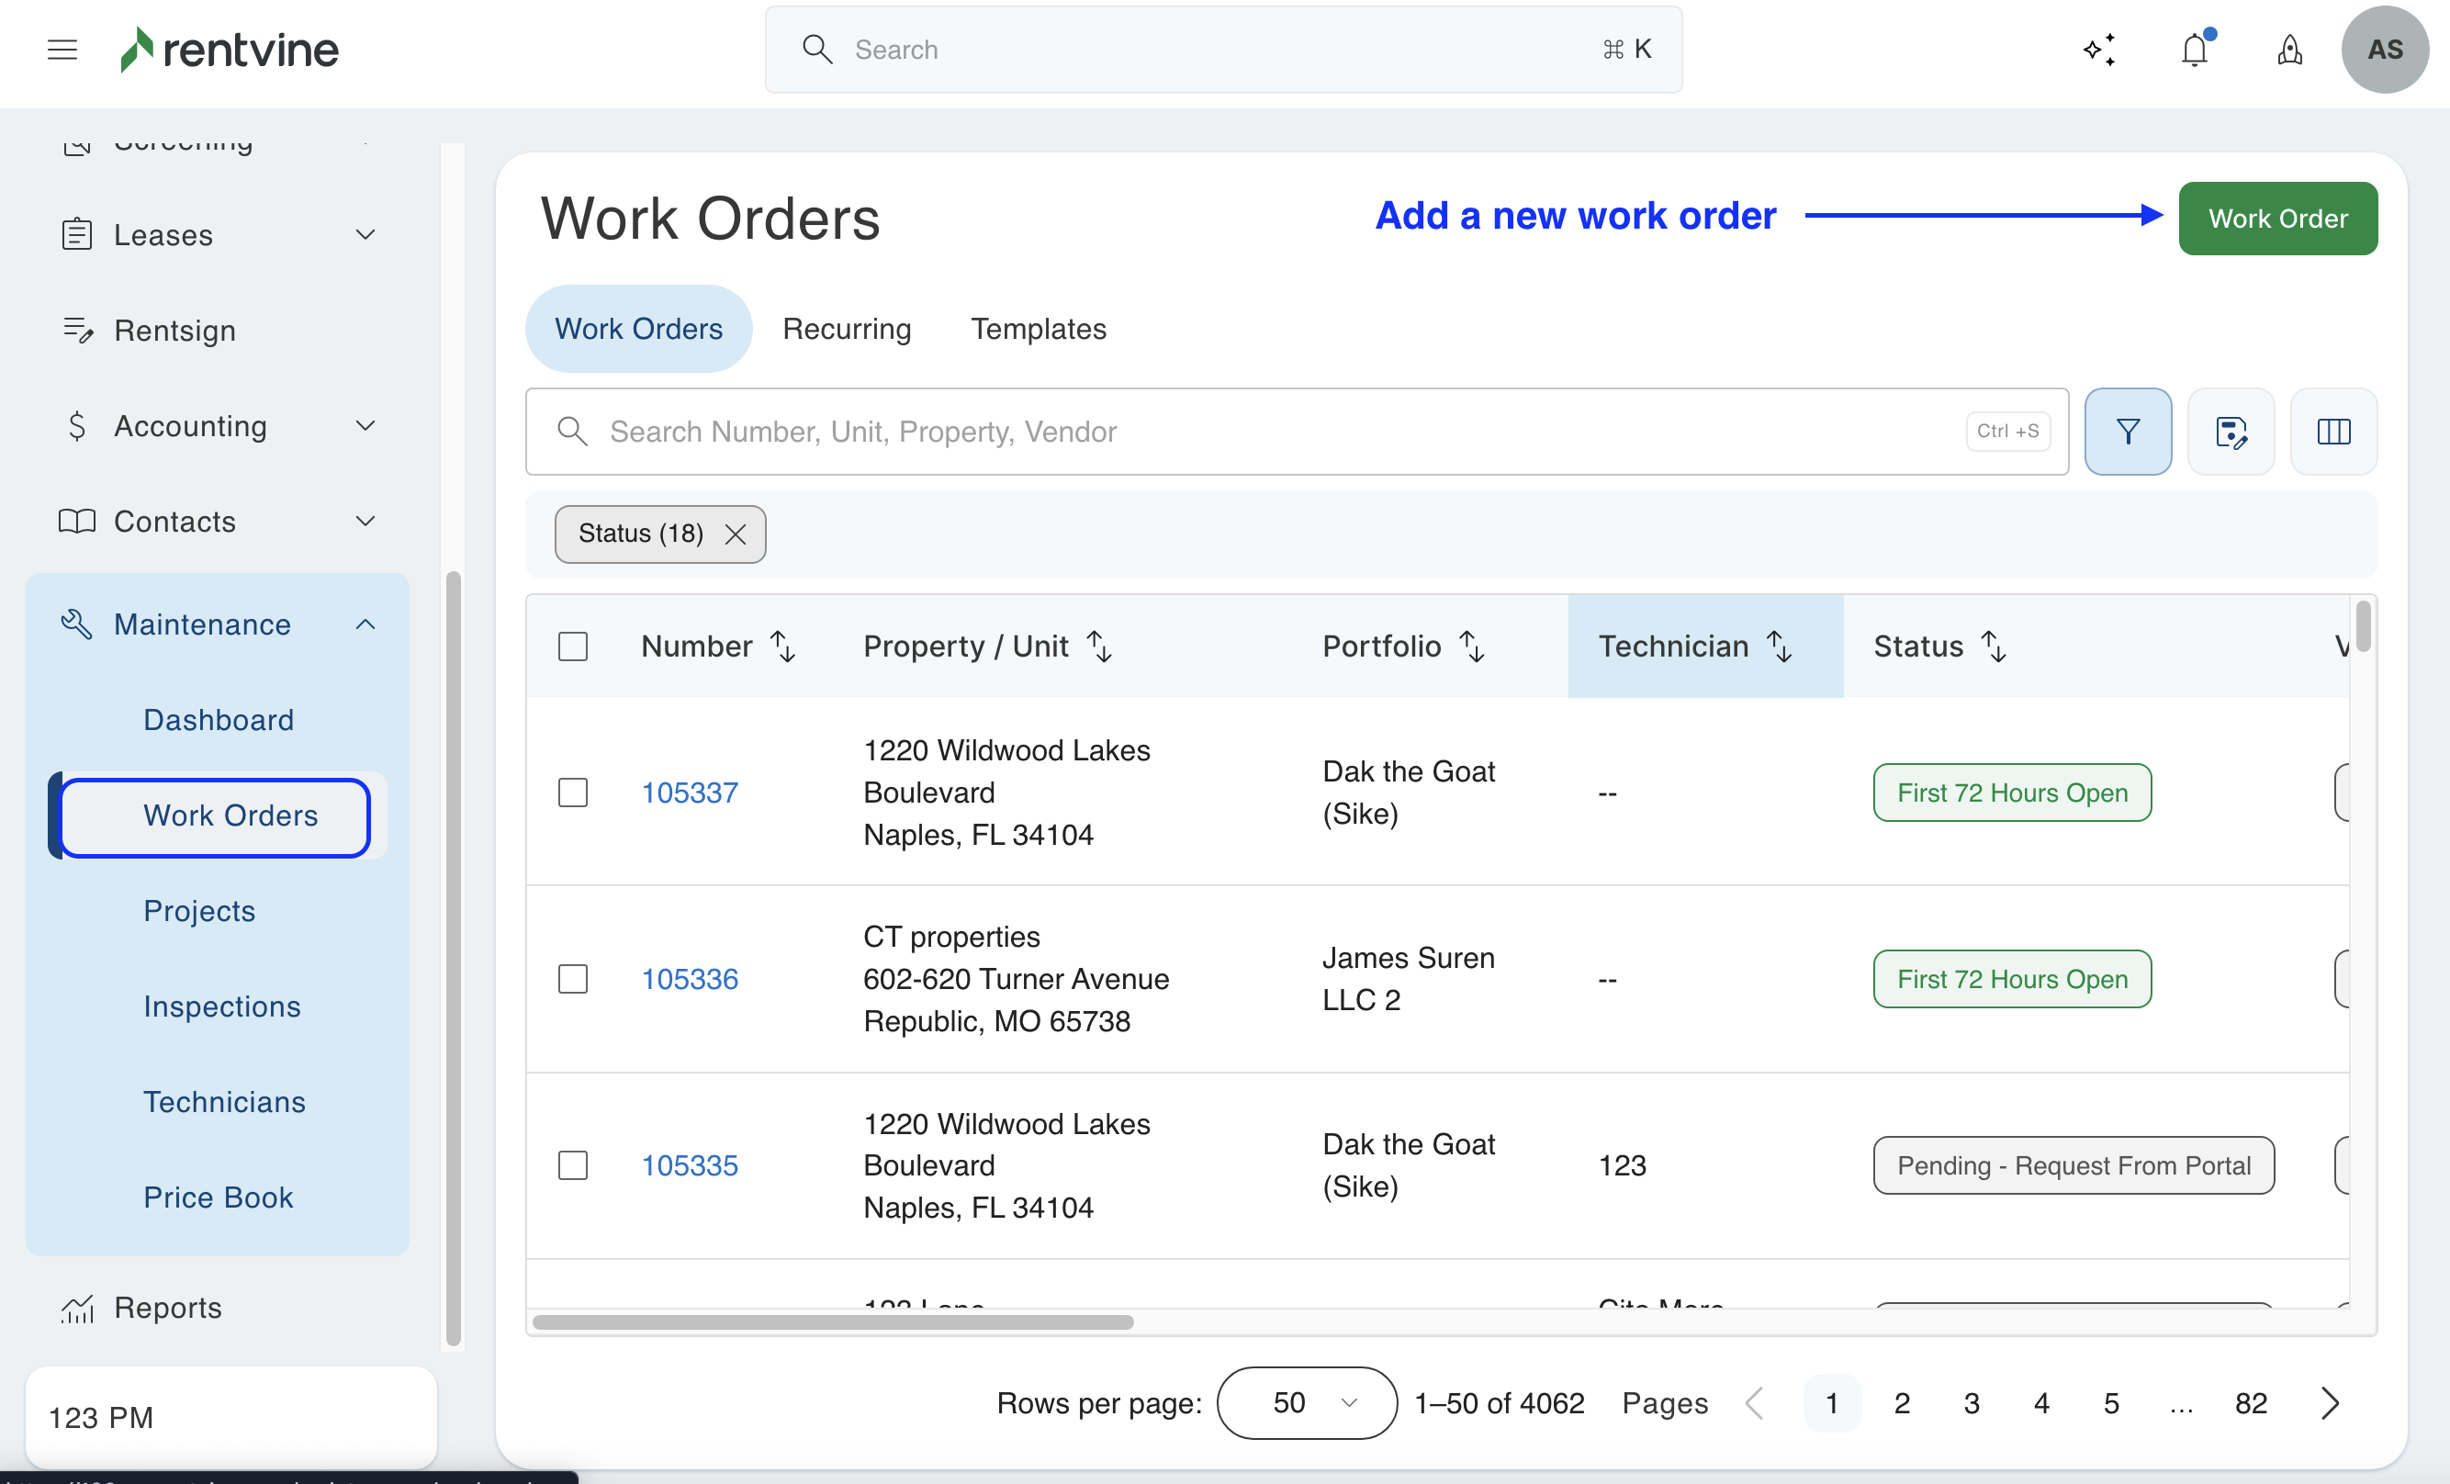Click the filter funnel icon
Screen dimensions: 2450x1484
click(x=2127, y=432)
